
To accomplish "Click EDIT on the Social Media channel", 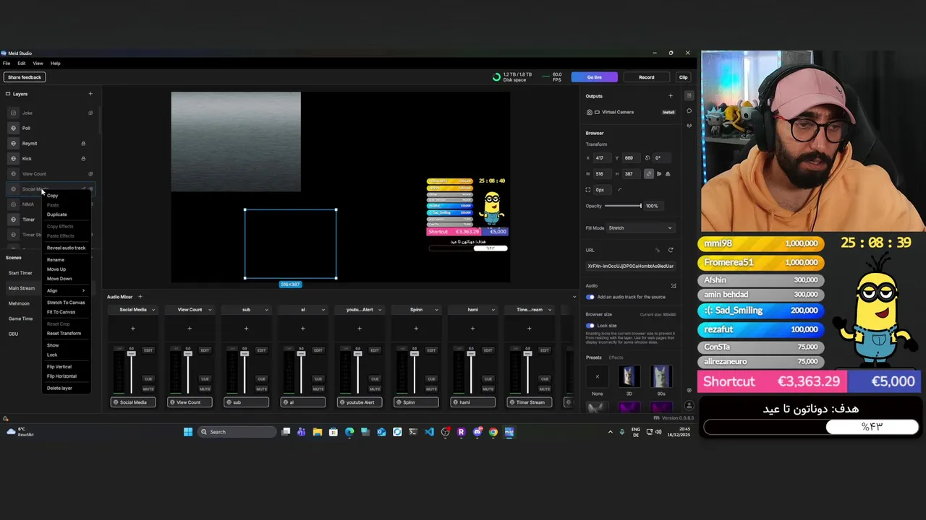I will (x=148, y=350).
